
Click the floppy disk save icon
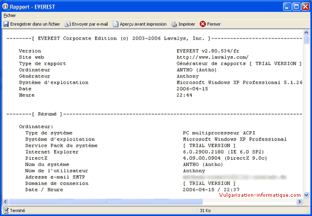(6, 24)
